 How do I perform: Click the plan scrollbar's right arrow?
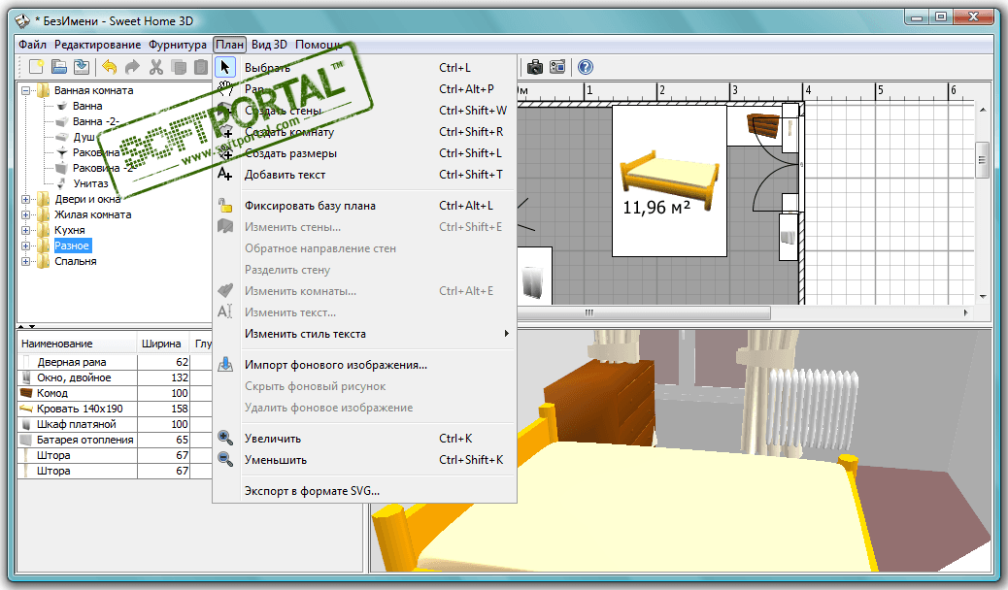(965, 312)
